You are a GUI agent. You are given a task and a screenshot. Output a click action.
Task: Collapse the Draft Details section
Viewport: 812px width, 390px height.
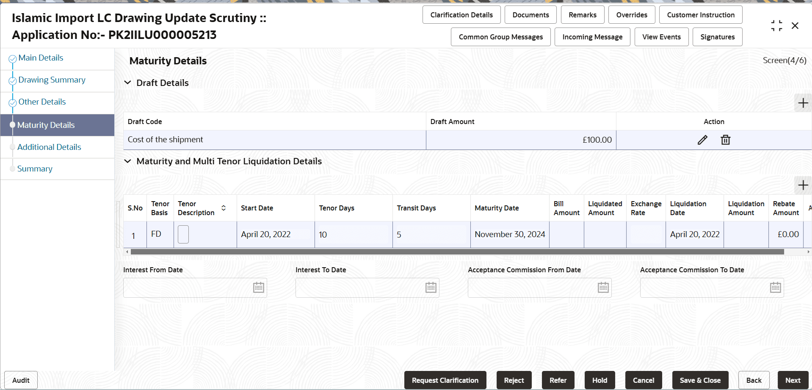pyautogui.click(x=128, y=83)
